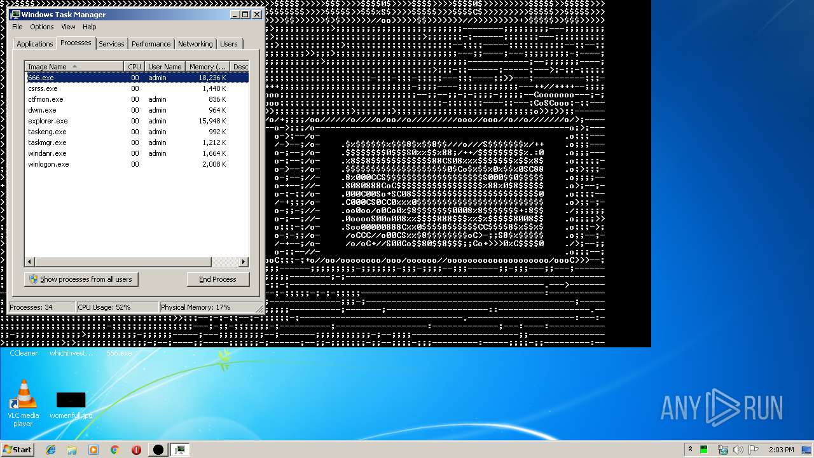Open the Action Center flag icon
The image size is (814, 458).
[x=754, y=450]
